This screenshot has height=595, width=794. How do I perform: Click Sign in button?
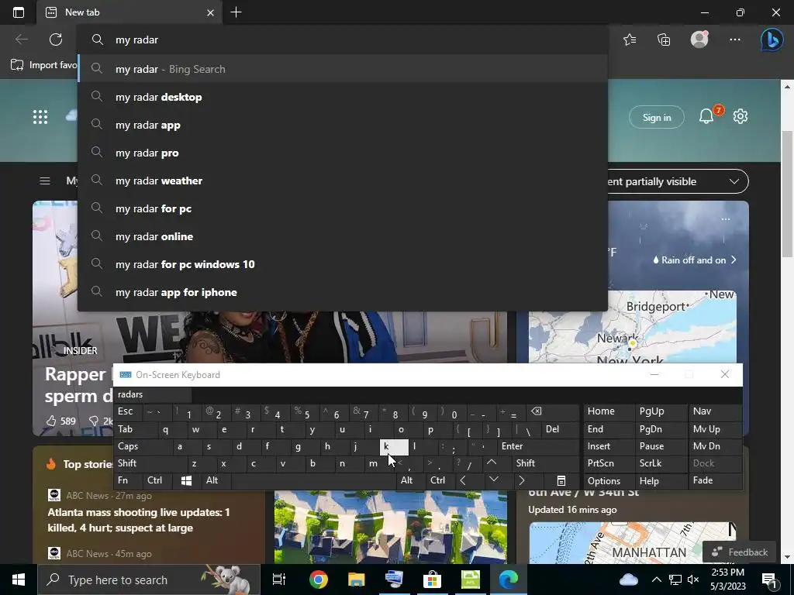click(x=656, y=118)
